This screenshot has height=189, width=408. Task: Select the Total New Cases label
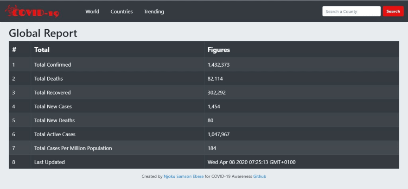tap(53, 107)
